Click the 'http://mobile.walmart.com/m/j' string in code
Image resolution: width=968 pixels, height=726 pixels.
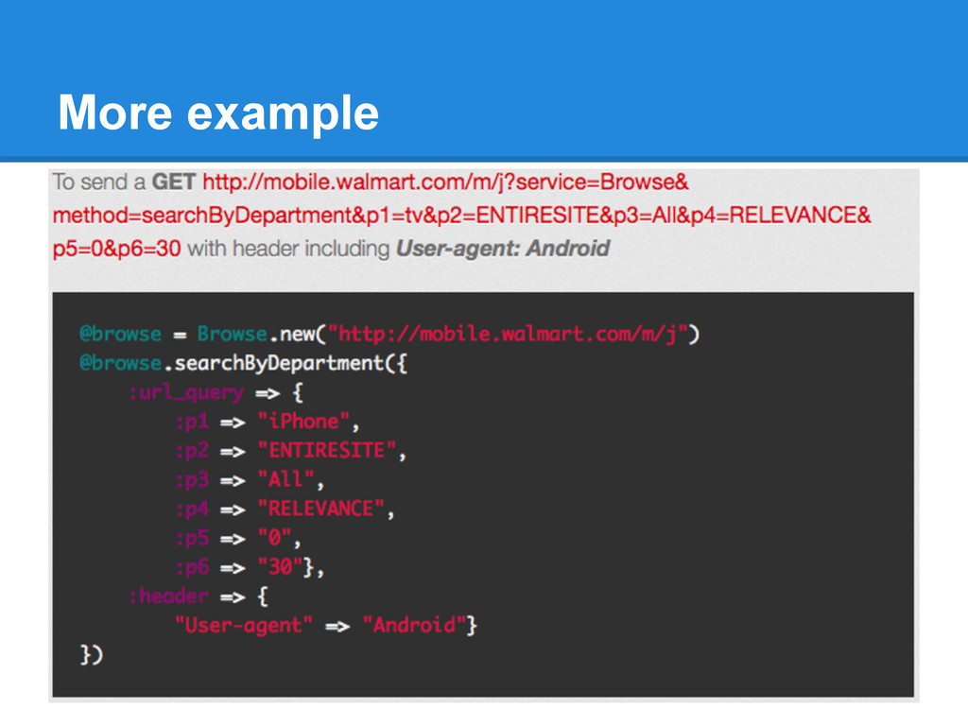coord(508,334)
